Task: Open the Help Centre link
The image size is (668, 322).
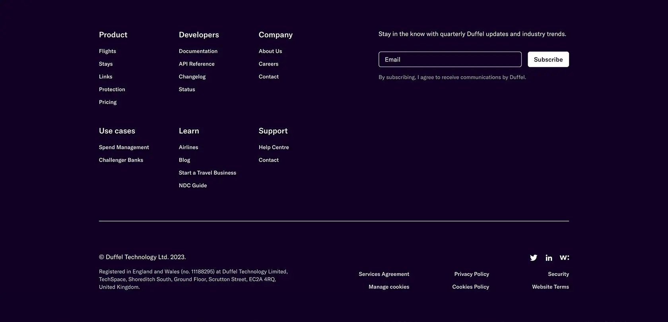Action: pos(274,147)
